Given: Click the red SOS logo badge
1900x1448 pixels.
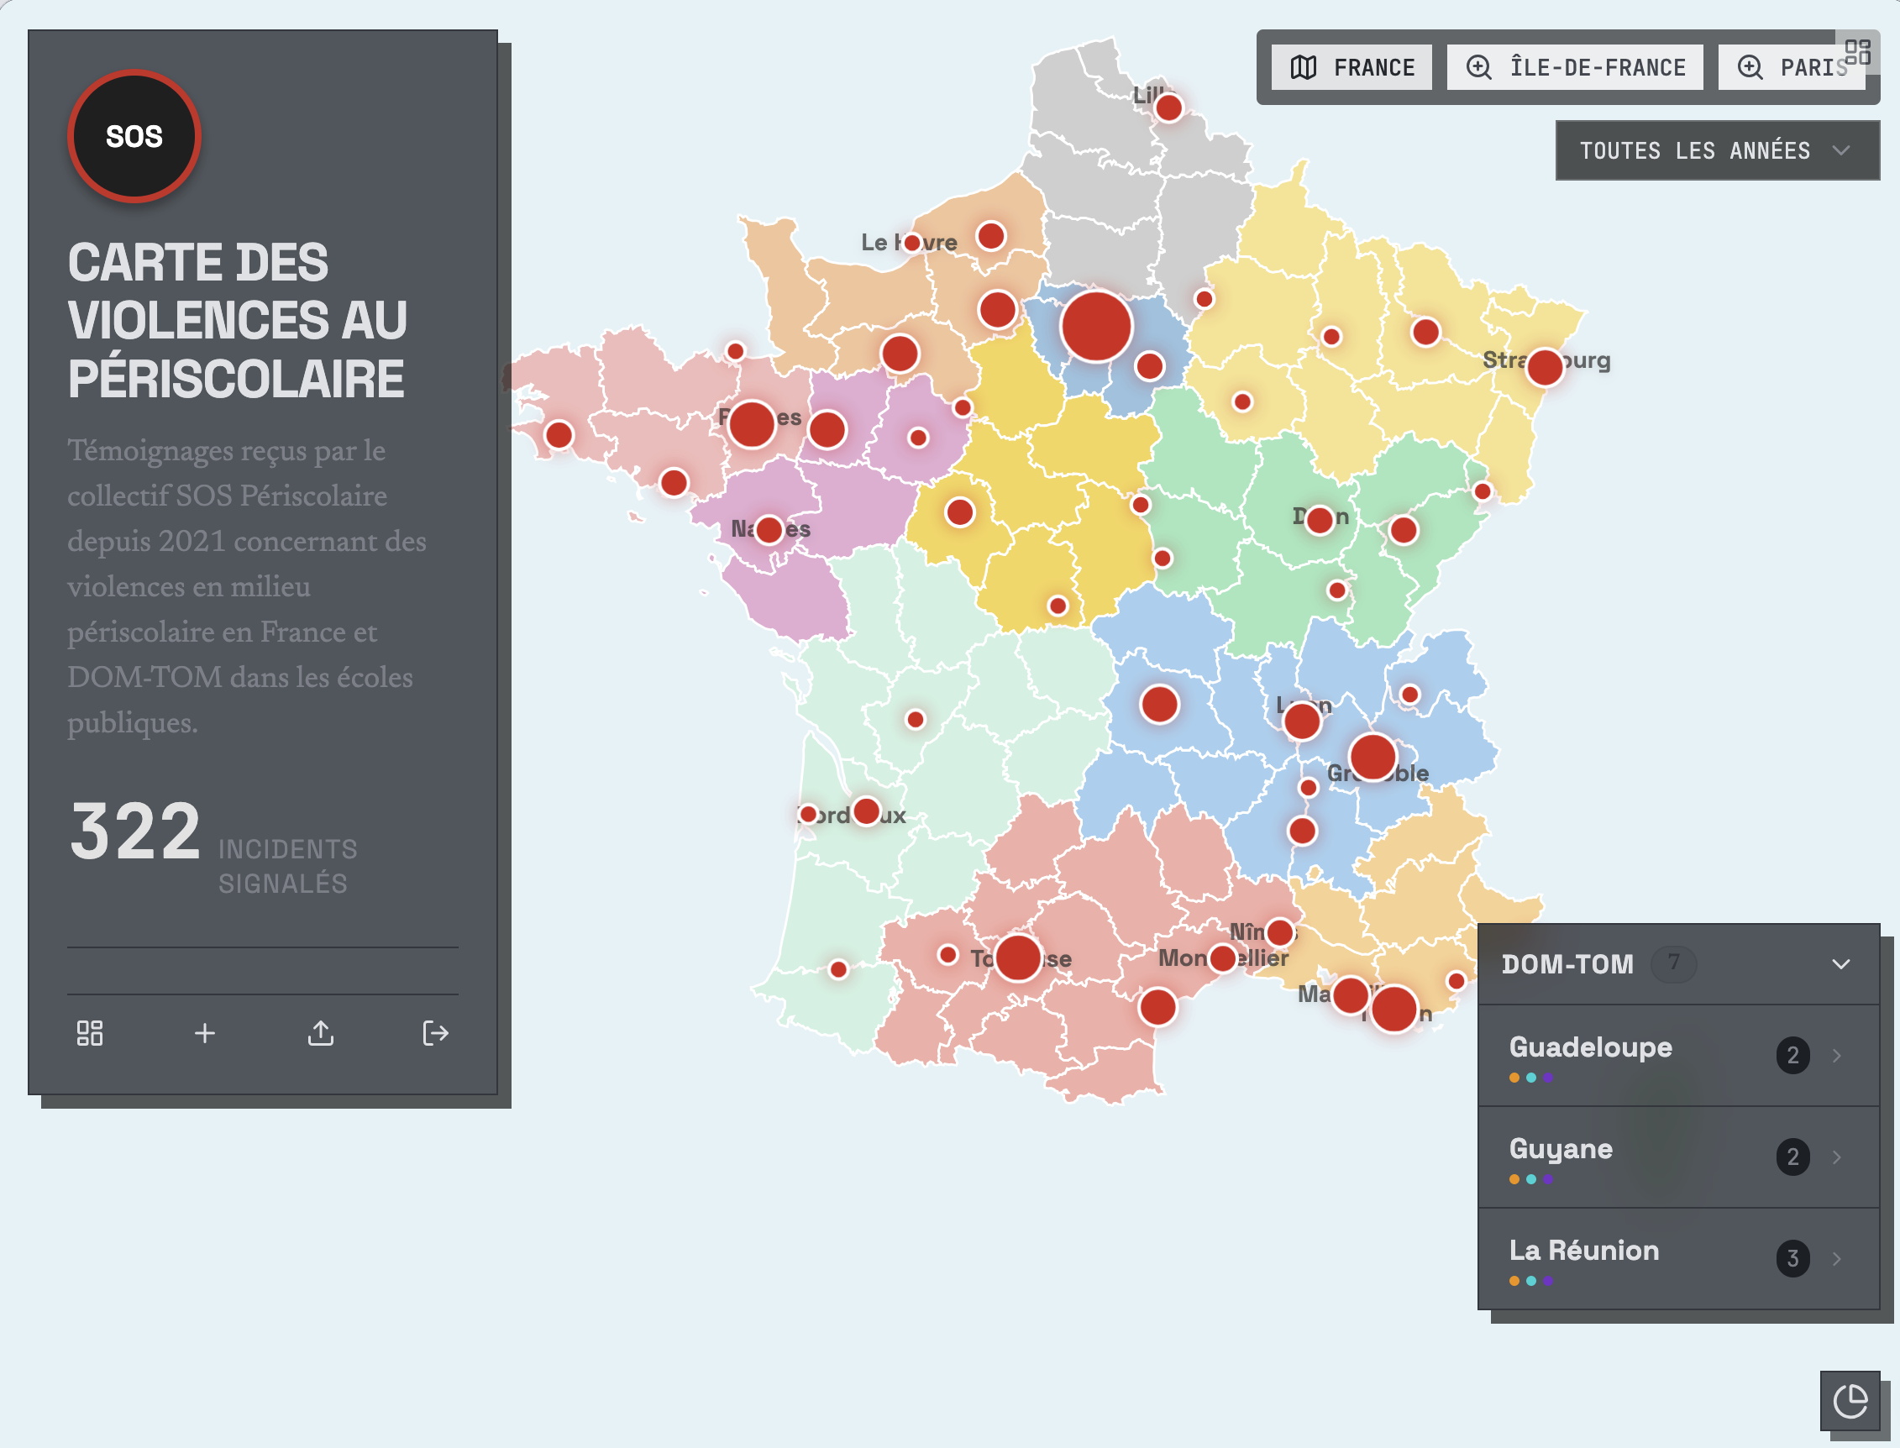Looking at the screenshot, I should pyautogui.click(x=134, y=136).
